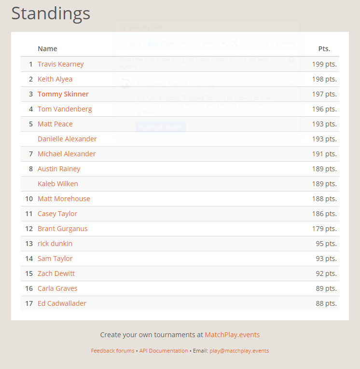The width and height of the screenshot is (360, 369).
Task: Open Travis Kearney's player page
Action: [x=61, y=64]
